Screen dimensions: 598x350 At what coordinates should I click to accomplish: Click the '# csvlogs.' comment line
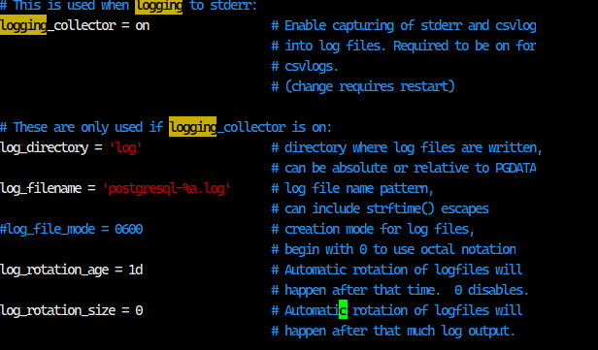point(305,67)
